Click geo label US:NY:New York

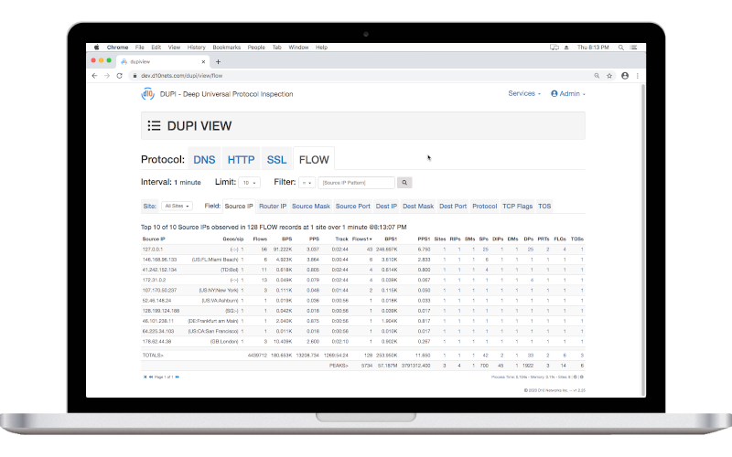point(219,291)
